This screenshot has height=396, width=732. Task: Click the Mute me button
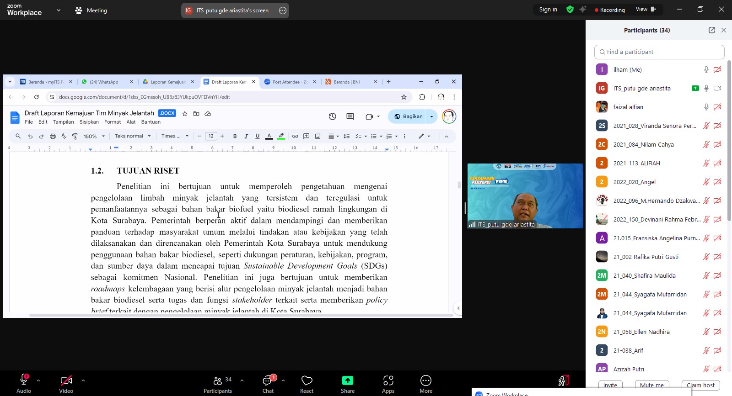tap(651, 385)
